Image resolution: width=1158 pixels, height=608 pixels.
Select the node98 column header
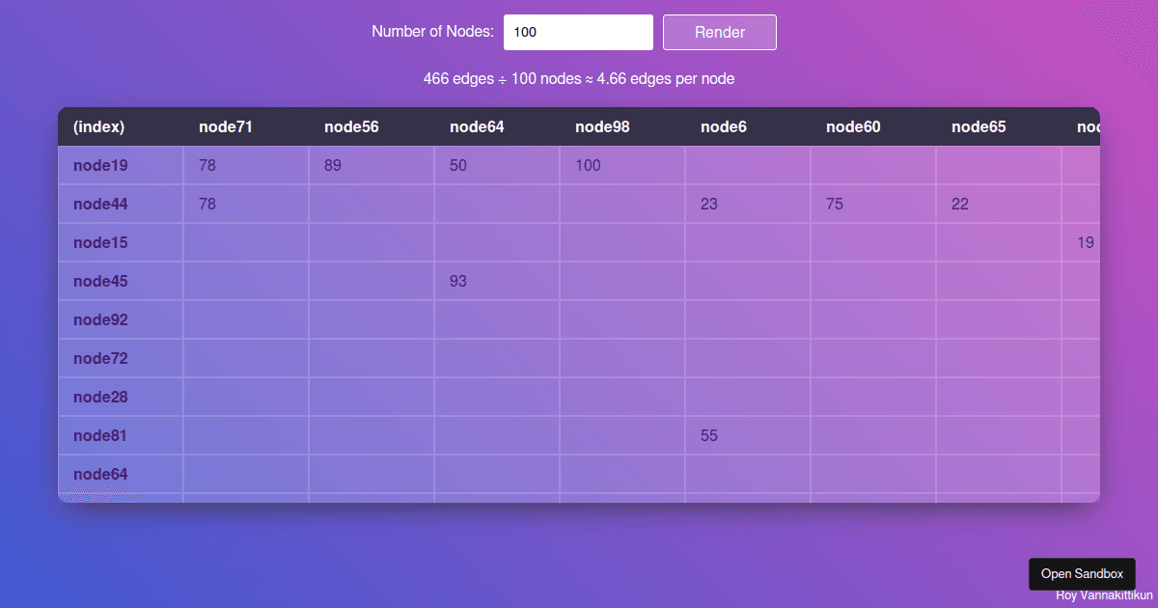click(x=601, y=126)
